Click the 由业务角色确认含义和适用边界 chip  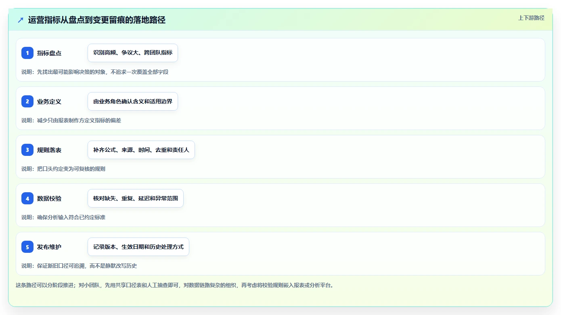click(x=133, y=101)
